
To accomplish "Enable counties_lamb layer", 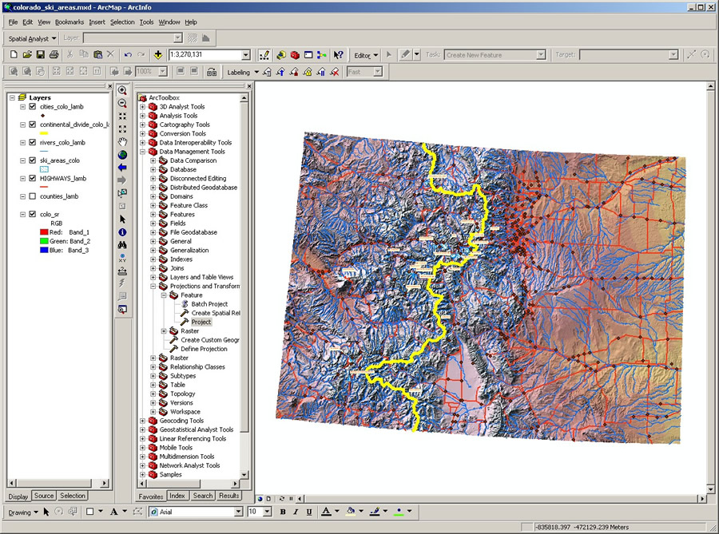I will pos(32,196).
